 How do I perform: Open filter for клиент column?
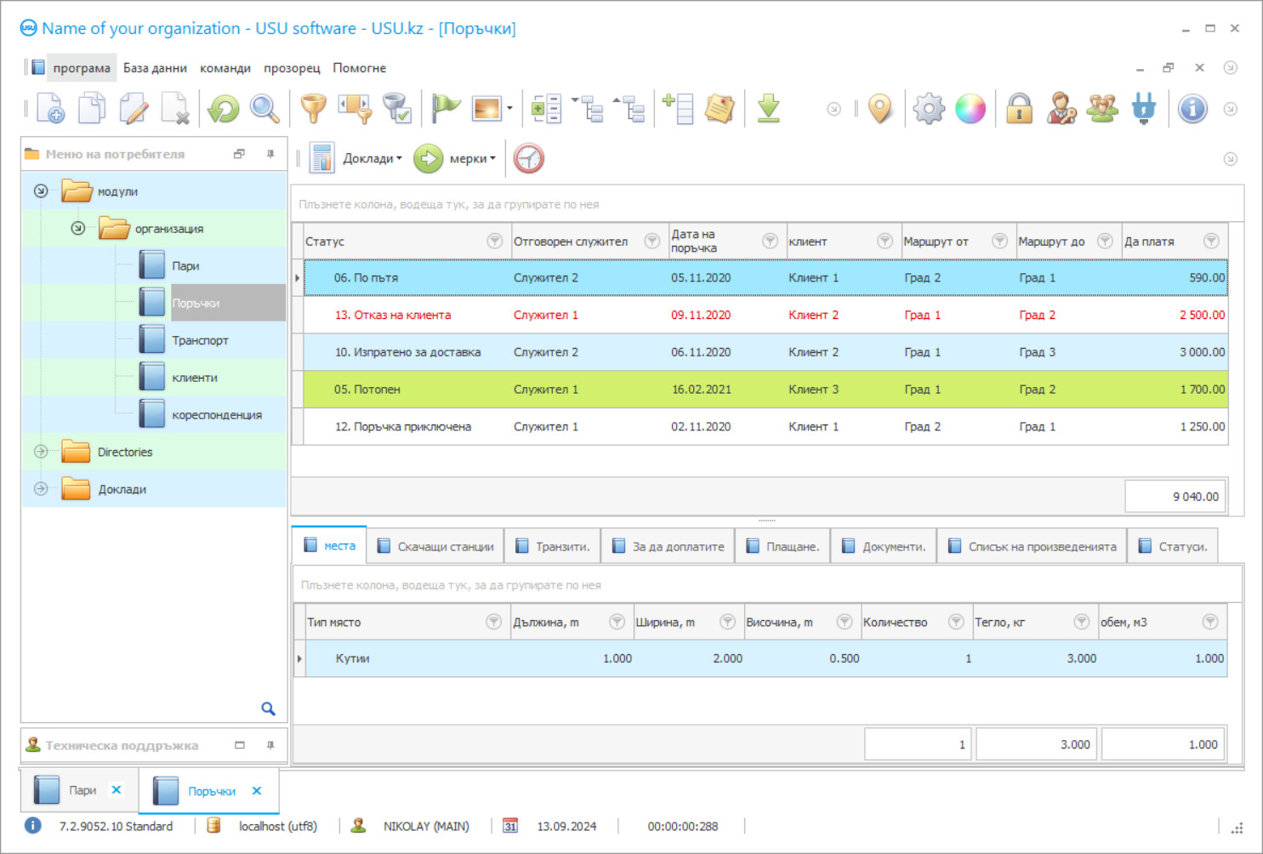tap(885, 242)
